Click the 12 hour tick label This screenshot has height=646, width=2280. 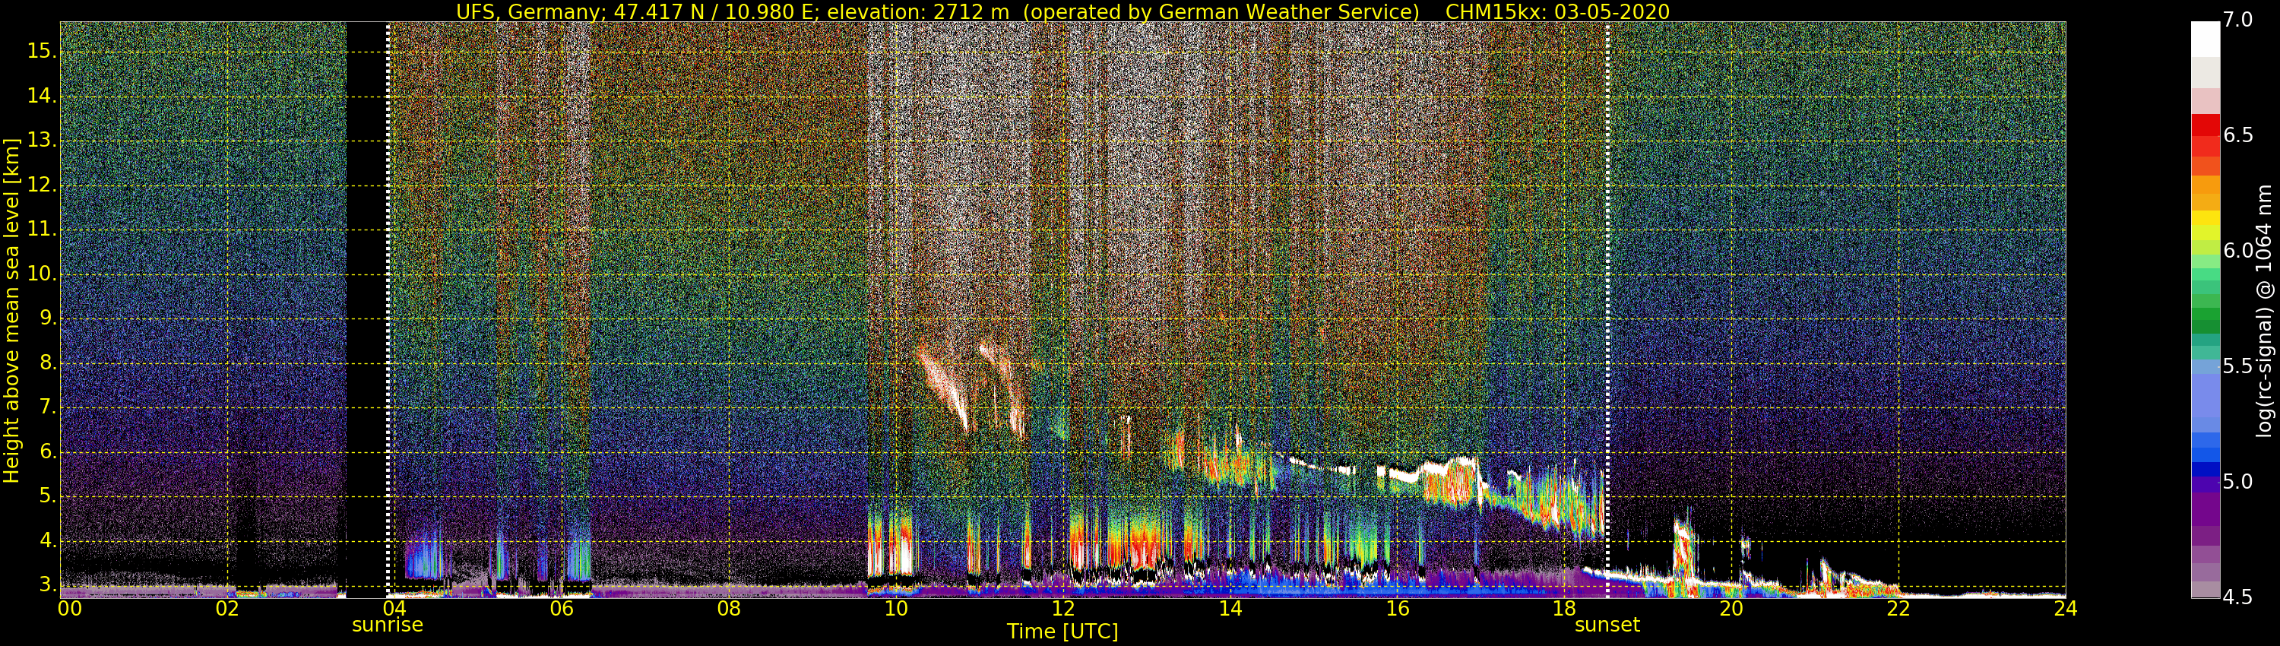1063,609
